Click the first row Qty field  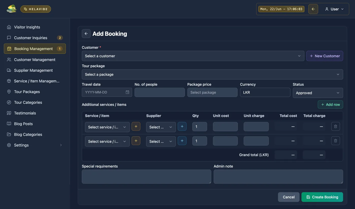coord(200,127)
